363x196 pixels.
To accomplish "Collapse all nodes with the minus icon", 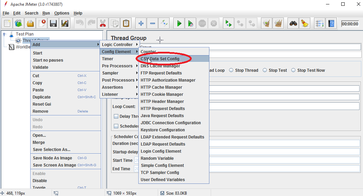I will (x=153, y=23).
